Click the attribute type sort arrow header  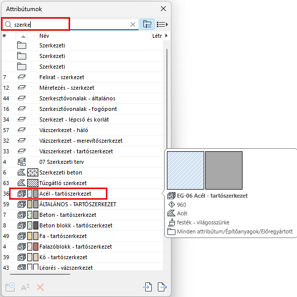pos(23,36)
